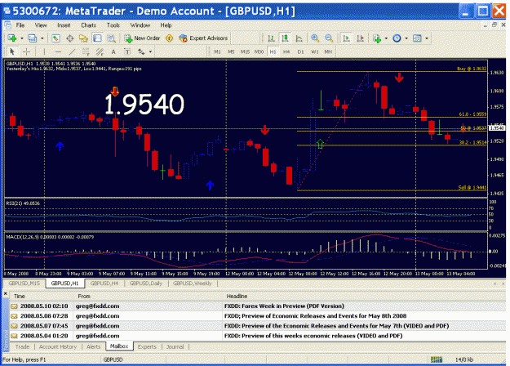This screenshot has width=510, height=366.
Task: Click the Indicators list icon
Action: pos(377,38)
